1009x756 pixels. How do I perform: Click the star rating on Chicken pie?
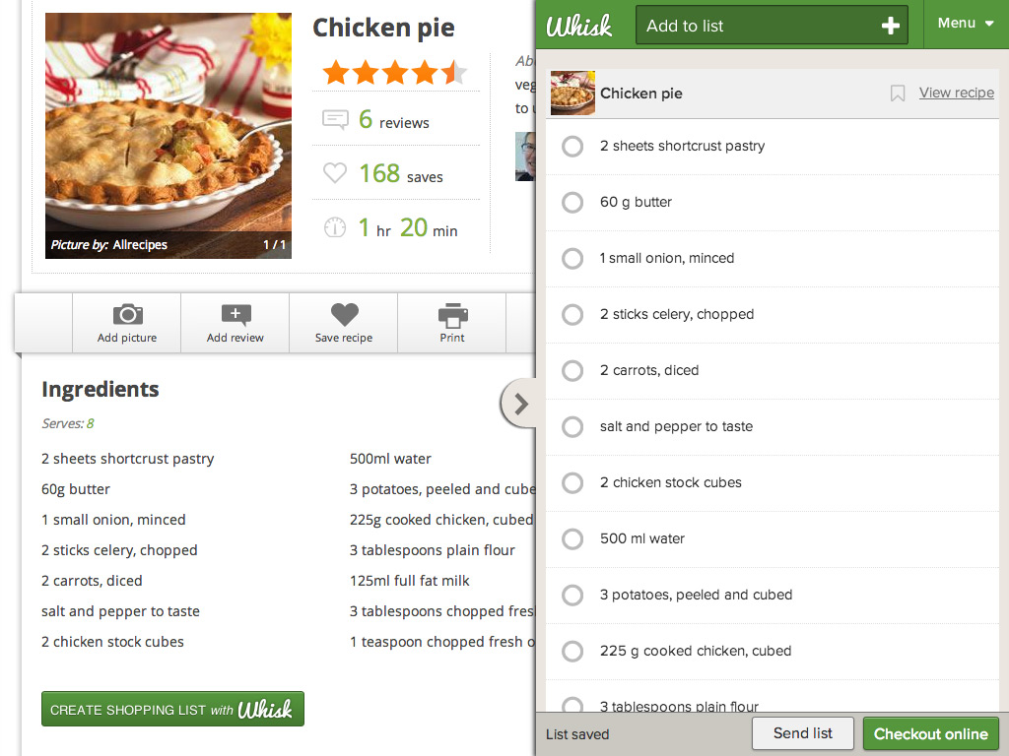click(x=393, y=72)
